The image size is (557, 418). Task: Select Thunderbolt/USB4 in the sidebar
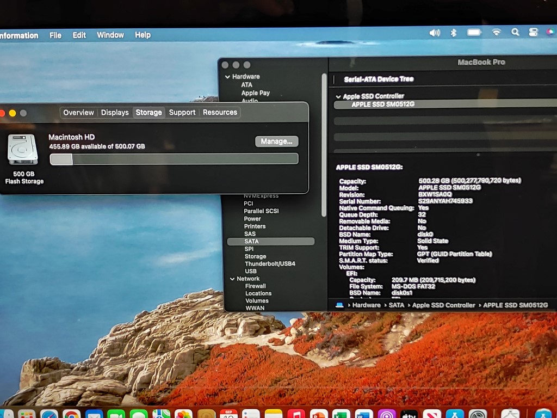[270, 264]
